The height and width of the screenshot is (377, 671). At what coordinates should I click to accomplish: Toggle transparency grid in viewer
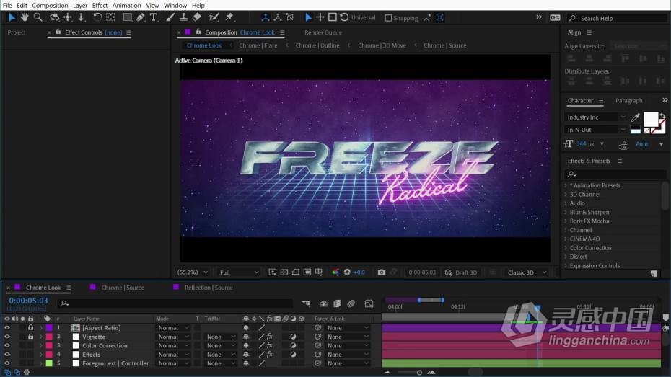coord(284,272)
